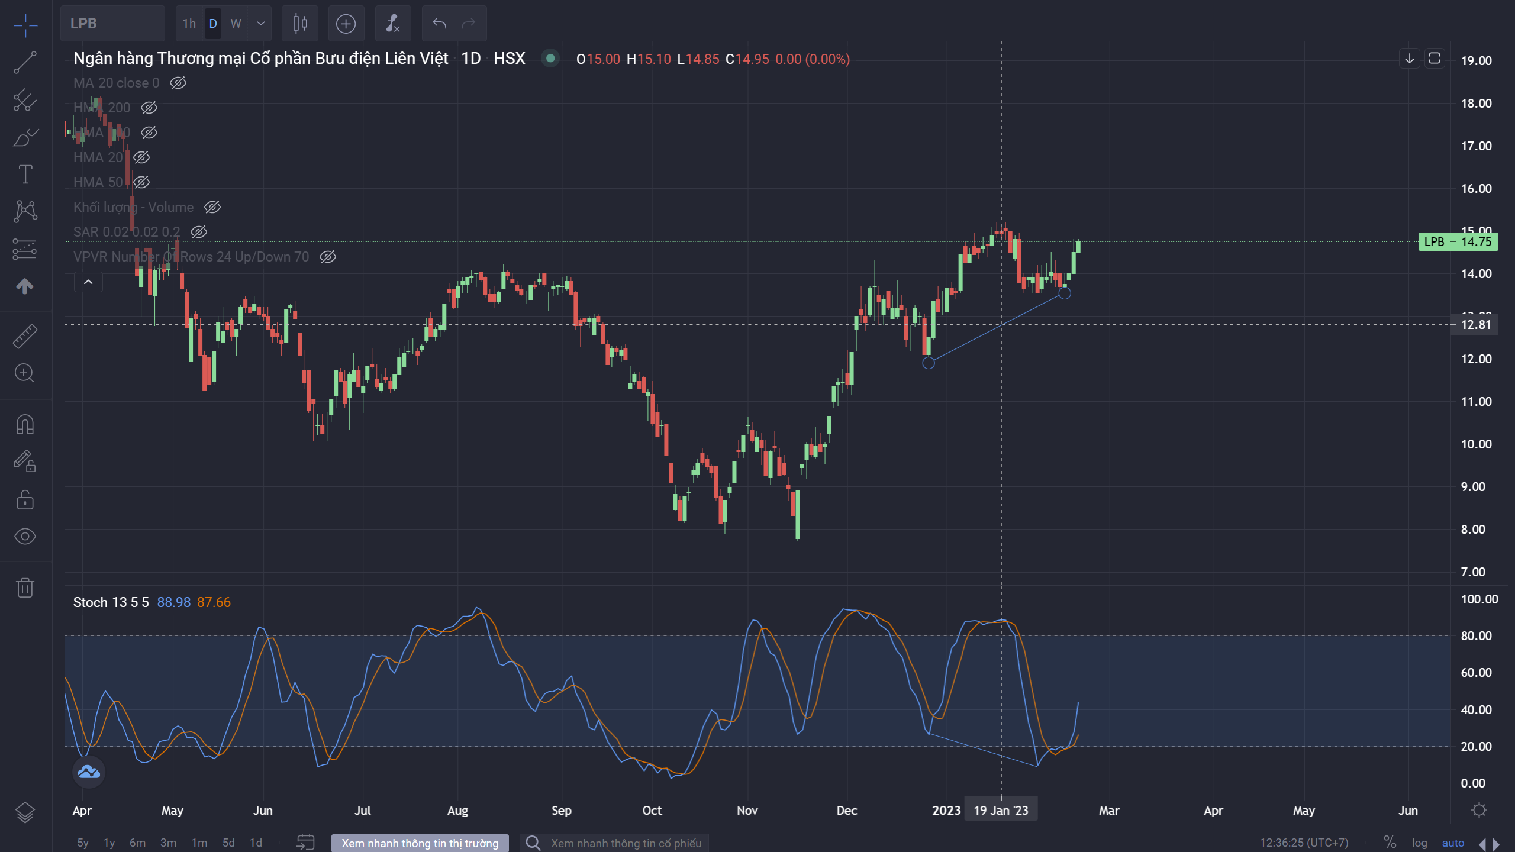The height and width of the screenshot is (852, 1515).
Task: Click the 12.81 horizontal line price label
Action: click(x=1475, y=324)
